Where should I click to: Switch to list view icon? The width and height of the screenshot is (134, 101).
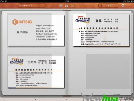61,6
